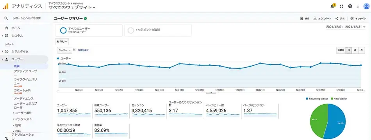Click the + セグメントを追加 empty circle
Screen dimensions: 371x140
coord(130,30)
